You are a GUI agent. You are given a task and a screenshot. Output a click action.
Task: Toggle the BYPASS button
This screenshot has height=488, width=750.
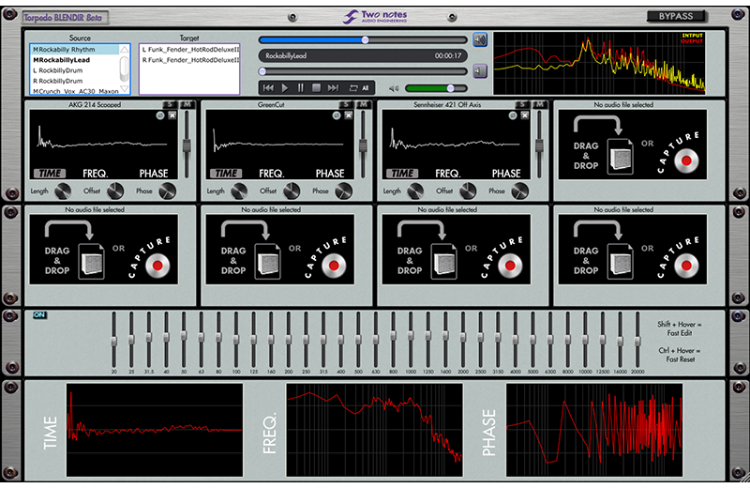click(676, 16)
